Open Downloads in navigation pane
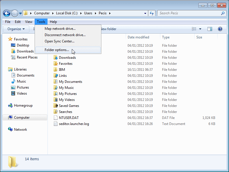 (x=25, y=51)
